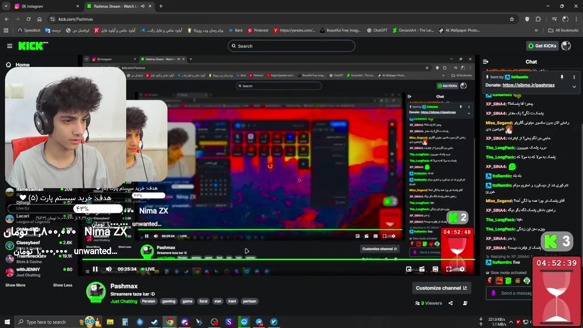Open the Just Chatting category link

[x=123, y=301]
